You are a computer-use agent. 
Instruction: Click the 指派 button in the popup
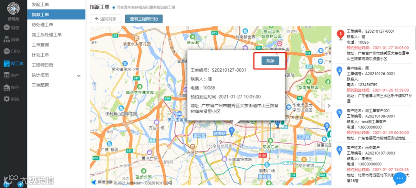click(x=270, y=61)
